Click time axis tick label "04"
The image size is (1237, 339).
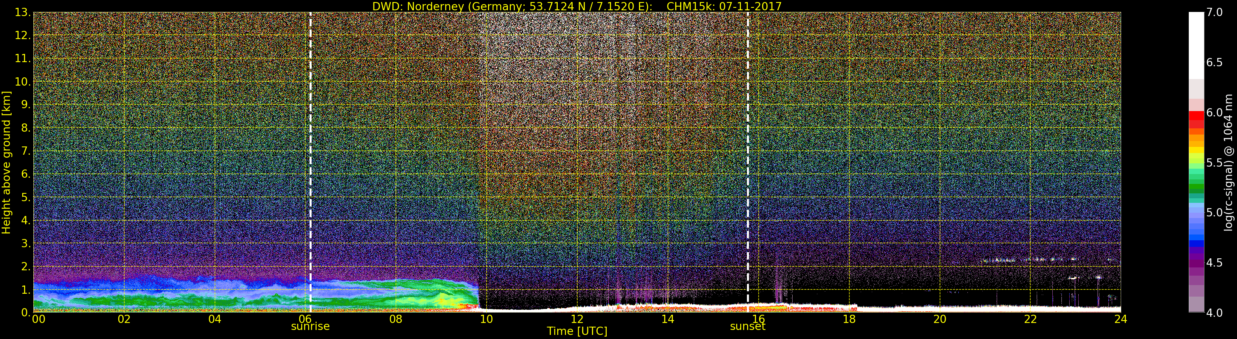(x=215, y=319)
